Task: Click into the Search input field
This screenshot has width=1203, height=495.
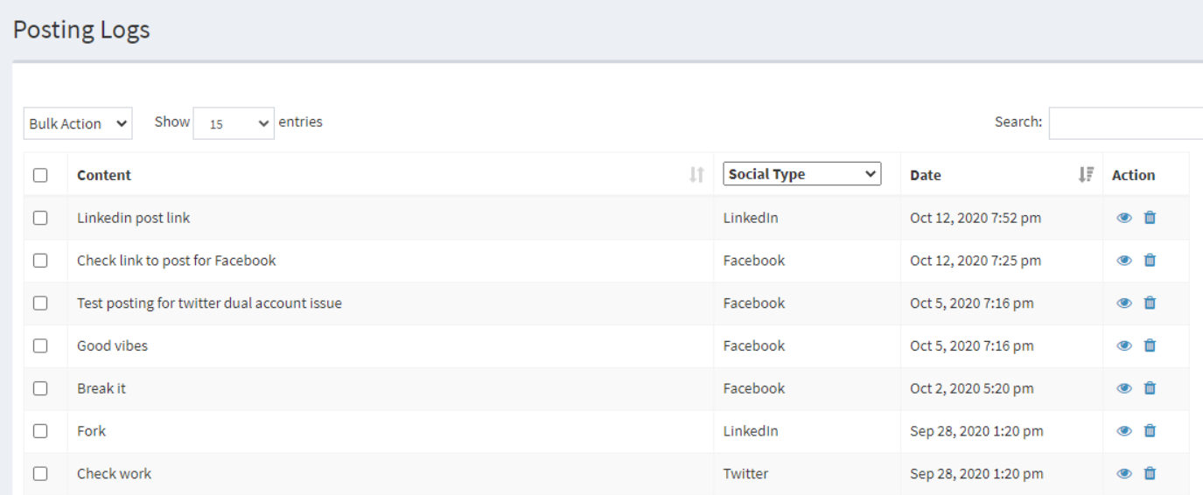Action: pos(1125,123)
